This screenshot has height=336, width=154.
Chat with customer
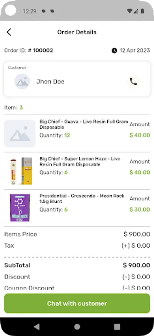77,304
